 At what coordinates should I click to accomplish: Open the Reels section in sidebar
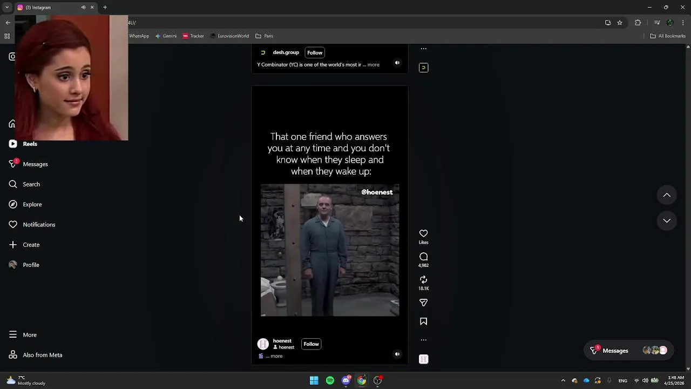[x=23, y=144]
